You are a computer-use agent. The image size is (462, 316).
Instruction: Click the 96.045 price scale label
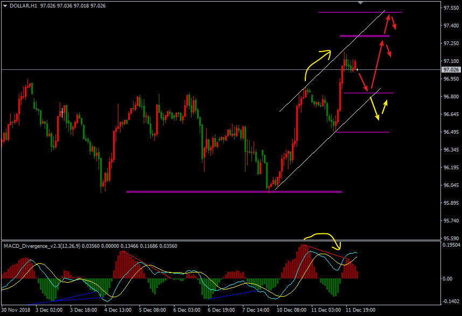point(451,185)
